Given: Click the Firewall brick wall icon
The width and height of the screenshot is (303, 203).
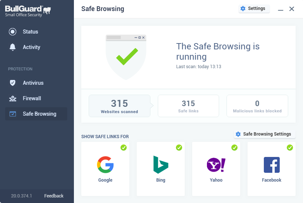Looking at the screenshot, I should (13, 98).
